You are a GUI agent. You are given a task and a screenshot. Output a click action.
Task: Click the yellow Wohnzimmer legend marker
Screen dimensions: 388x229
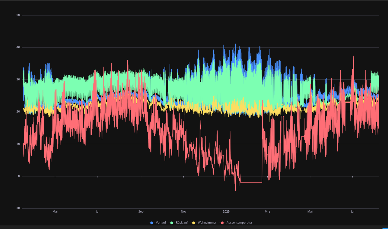click(x=193, y=223)
